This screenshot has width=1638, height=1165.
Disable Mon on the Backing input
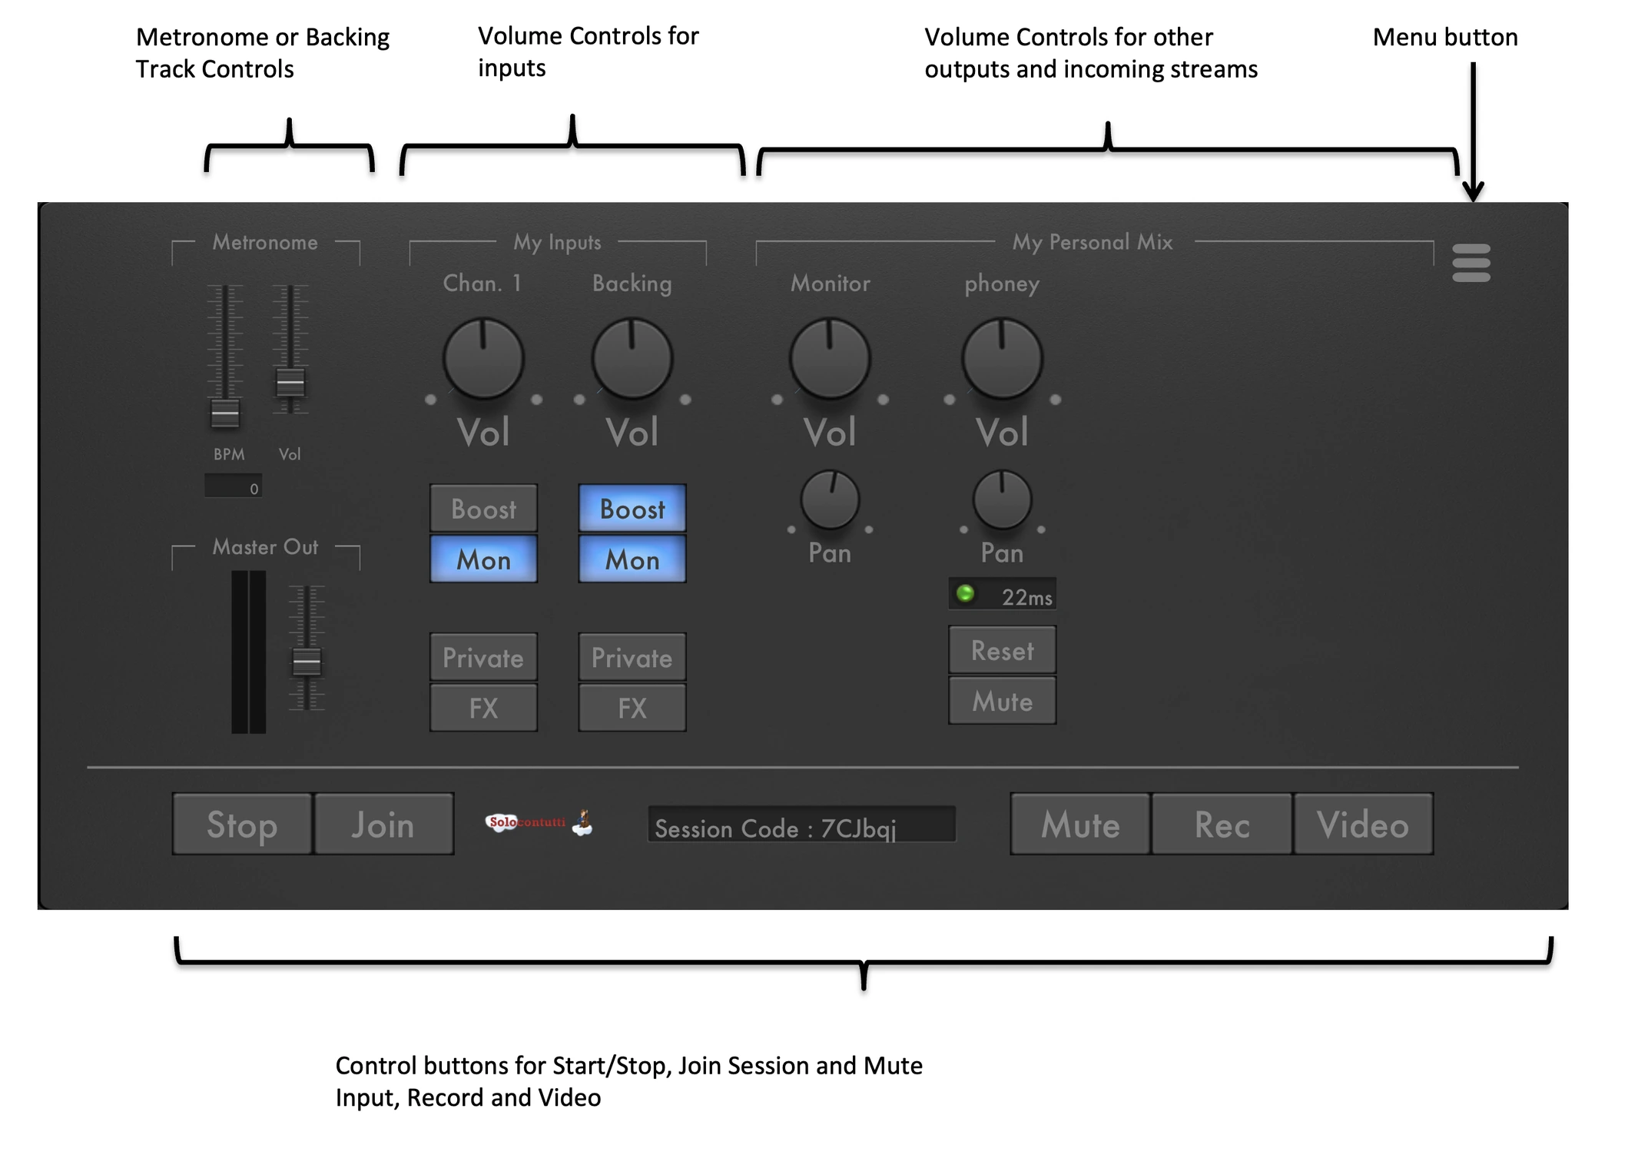pos(632,559)
